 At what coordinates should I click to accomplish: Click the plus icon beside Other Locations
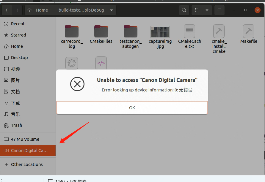(6, 164)
